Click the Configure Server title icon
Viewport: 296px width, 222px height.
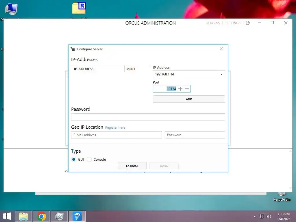point(73,49)
